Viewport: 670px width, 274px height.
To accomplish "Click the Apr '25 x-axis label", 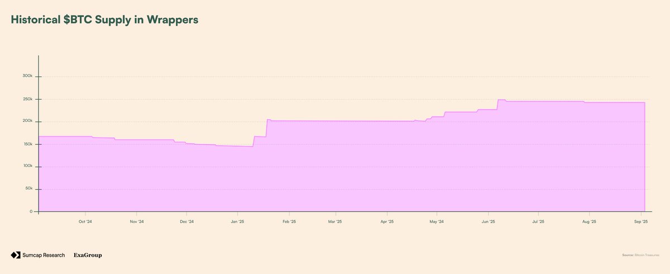I will [x=387, y=222].
